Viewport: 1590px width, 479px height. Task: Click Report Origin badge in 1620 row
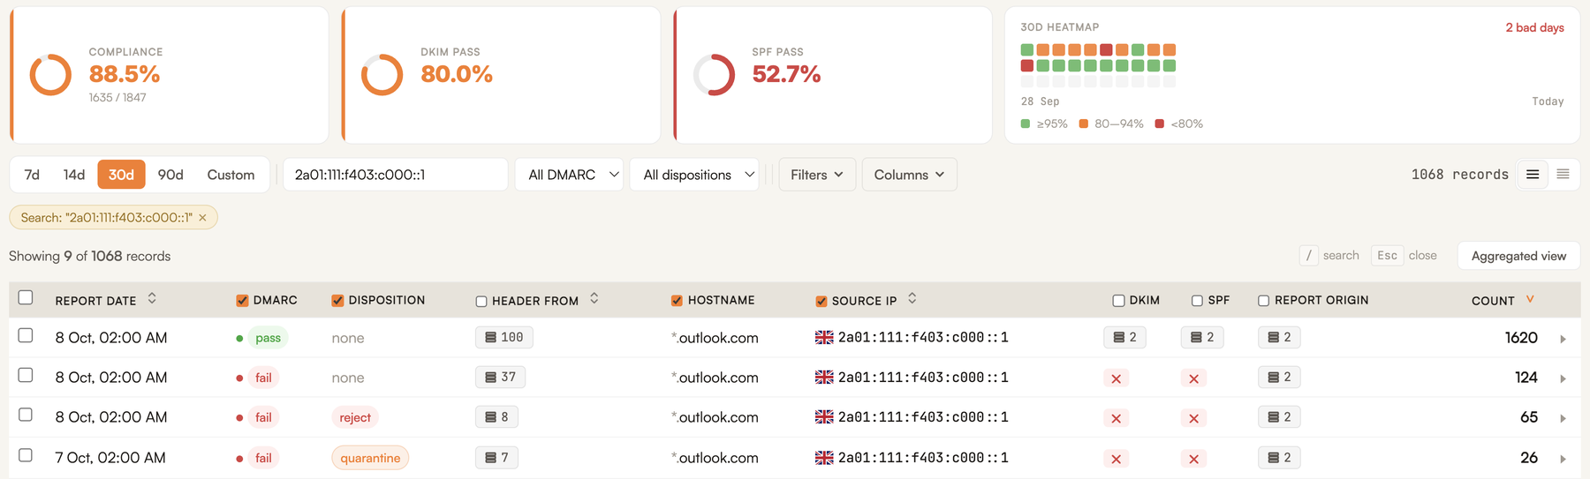1279,337
